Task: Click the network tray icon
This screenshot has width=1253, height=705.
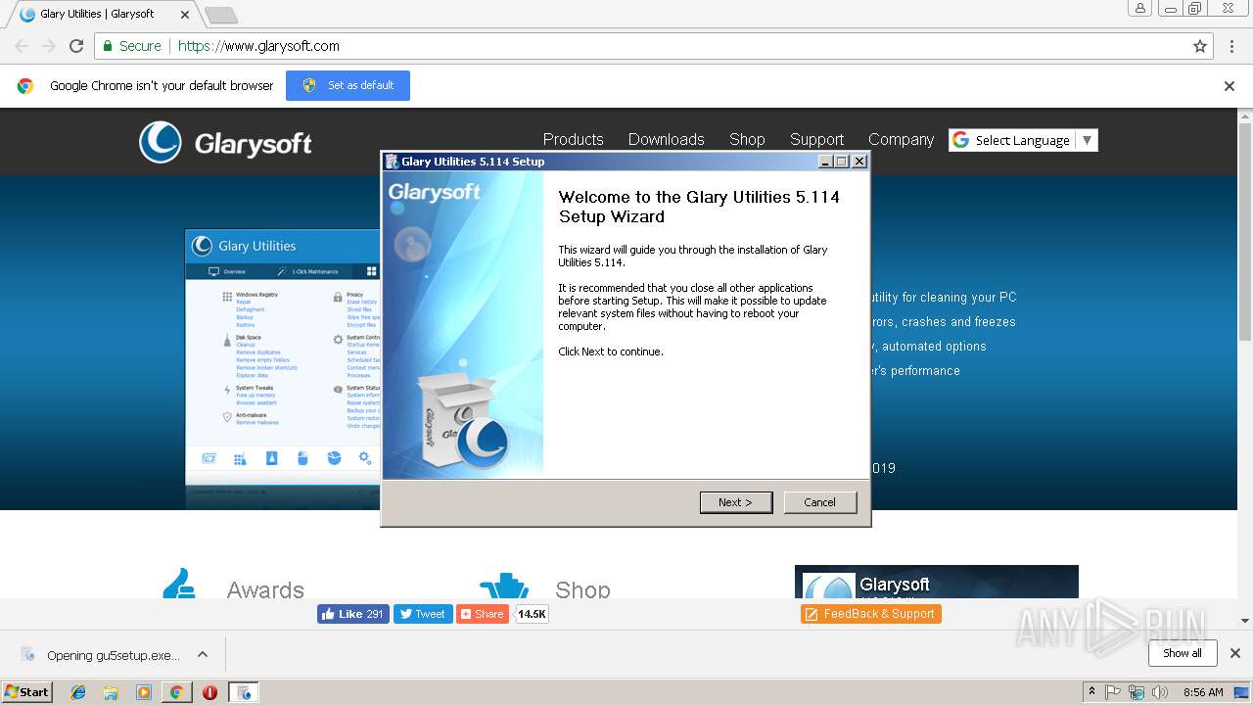Action: coord(1137,692)
